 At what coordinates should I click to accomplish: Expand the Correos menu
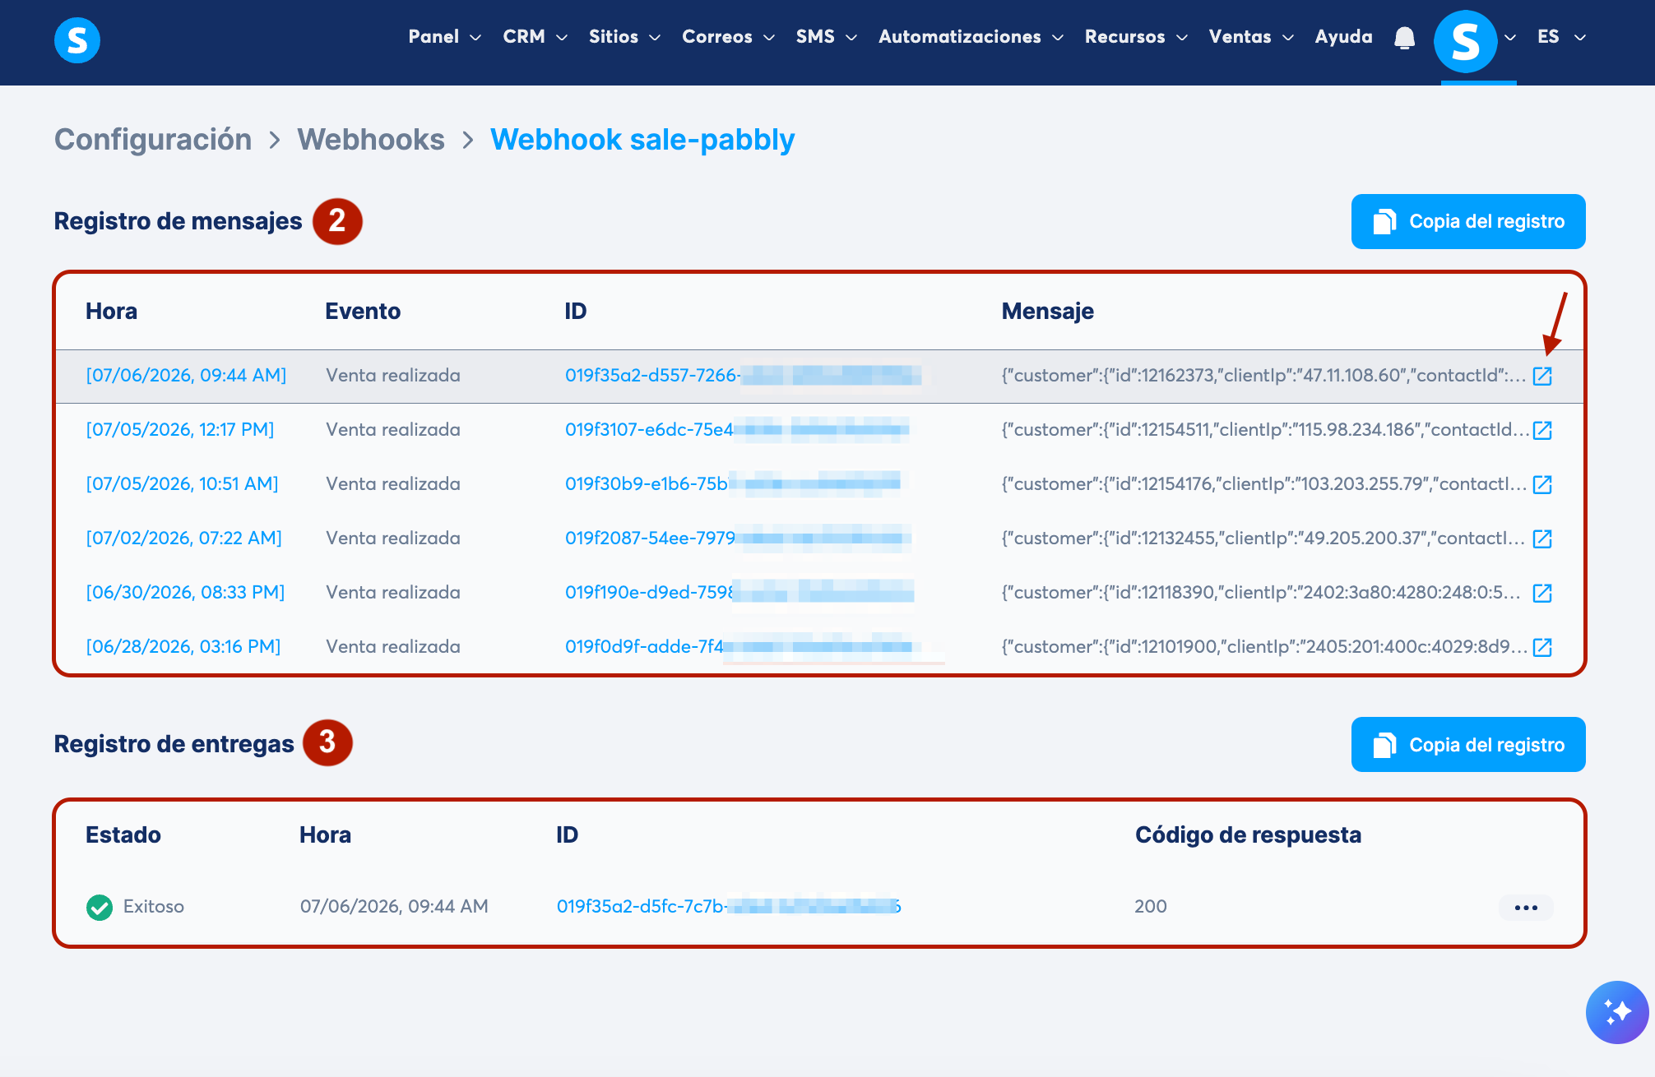click(x=728, y=37)
